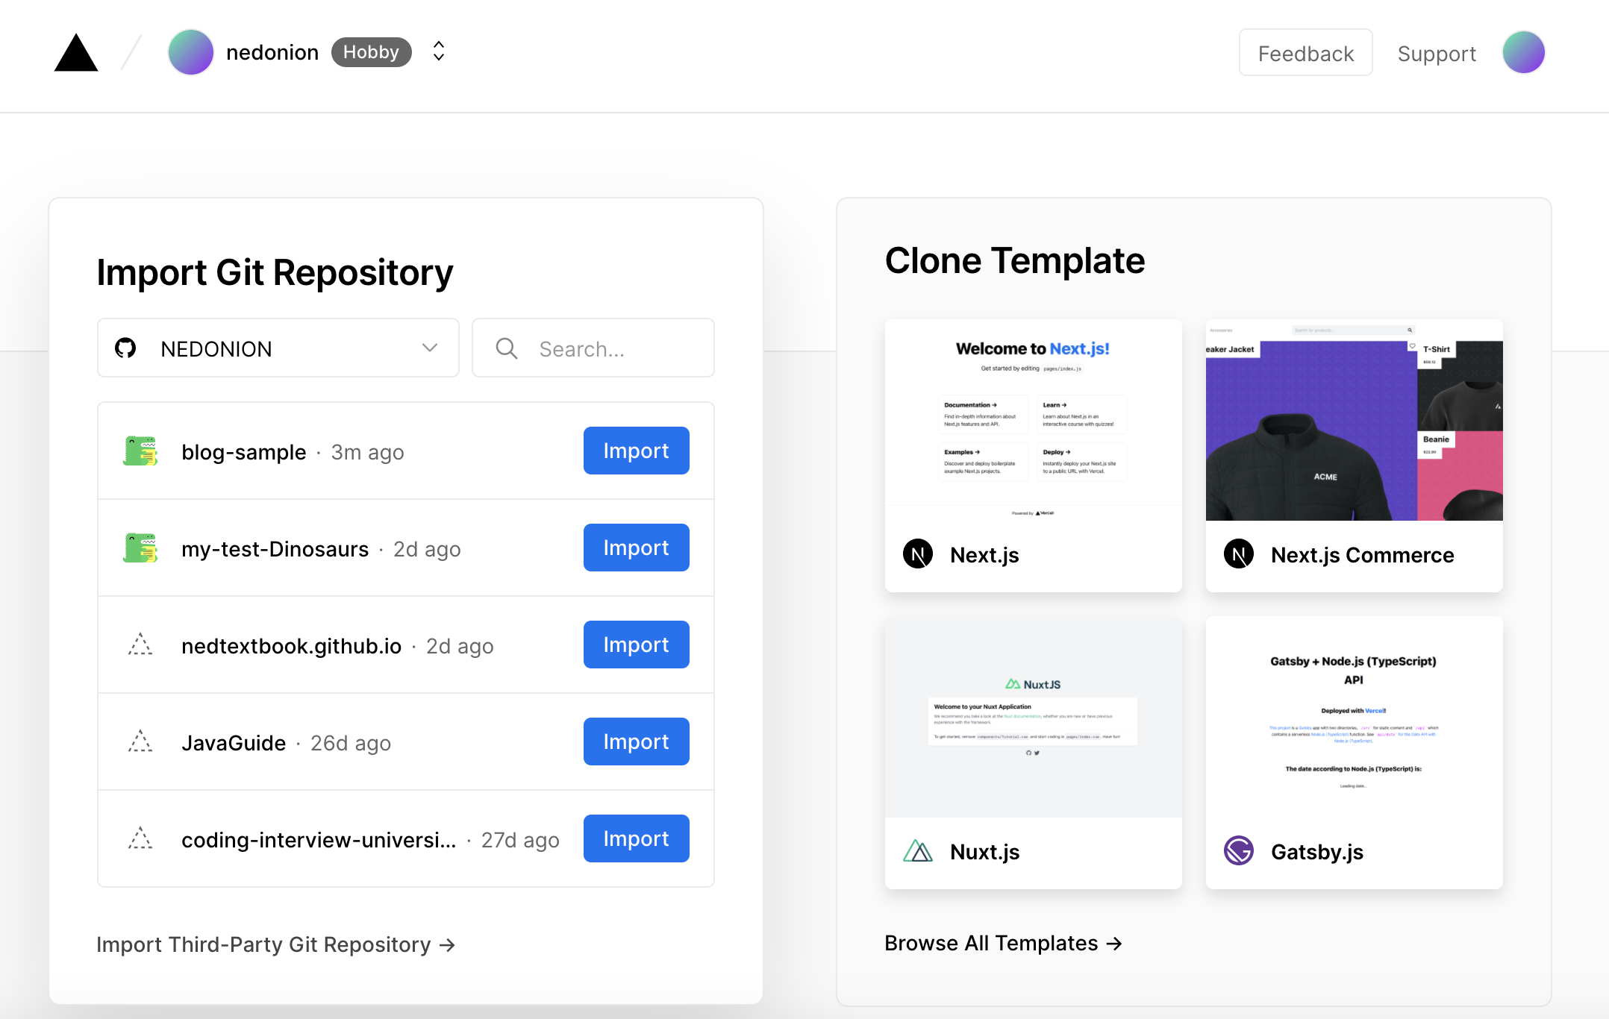Import the blog-sample repository
The height and width of the screenshot is (1019, 1609).
coord(634,451)
